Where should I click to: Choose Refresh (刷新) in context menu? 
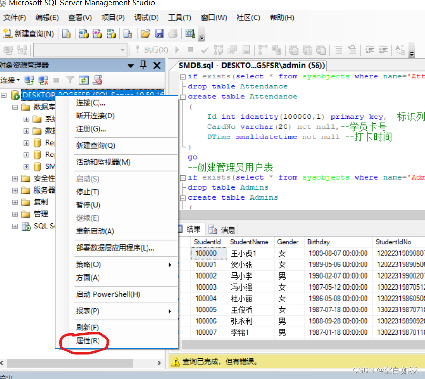click(117, 328)
